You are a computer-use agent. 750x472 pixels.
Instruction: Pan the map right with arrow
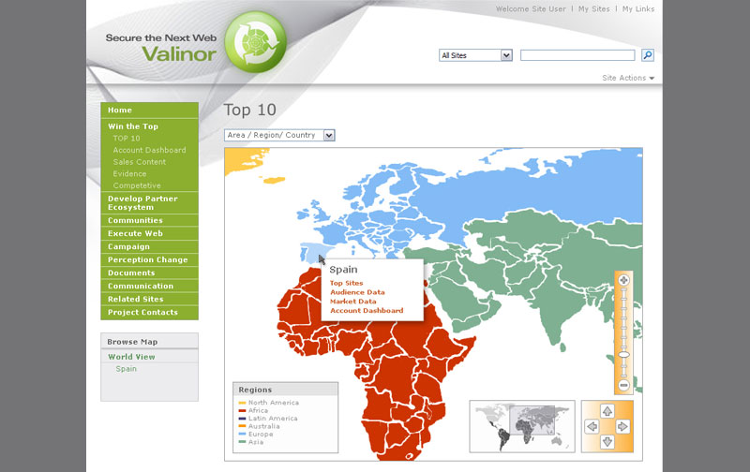pos(622,426)
